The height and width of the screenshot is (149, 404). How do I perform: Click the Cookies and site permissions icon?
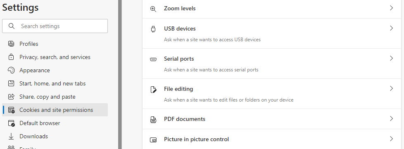coord(11,110)
